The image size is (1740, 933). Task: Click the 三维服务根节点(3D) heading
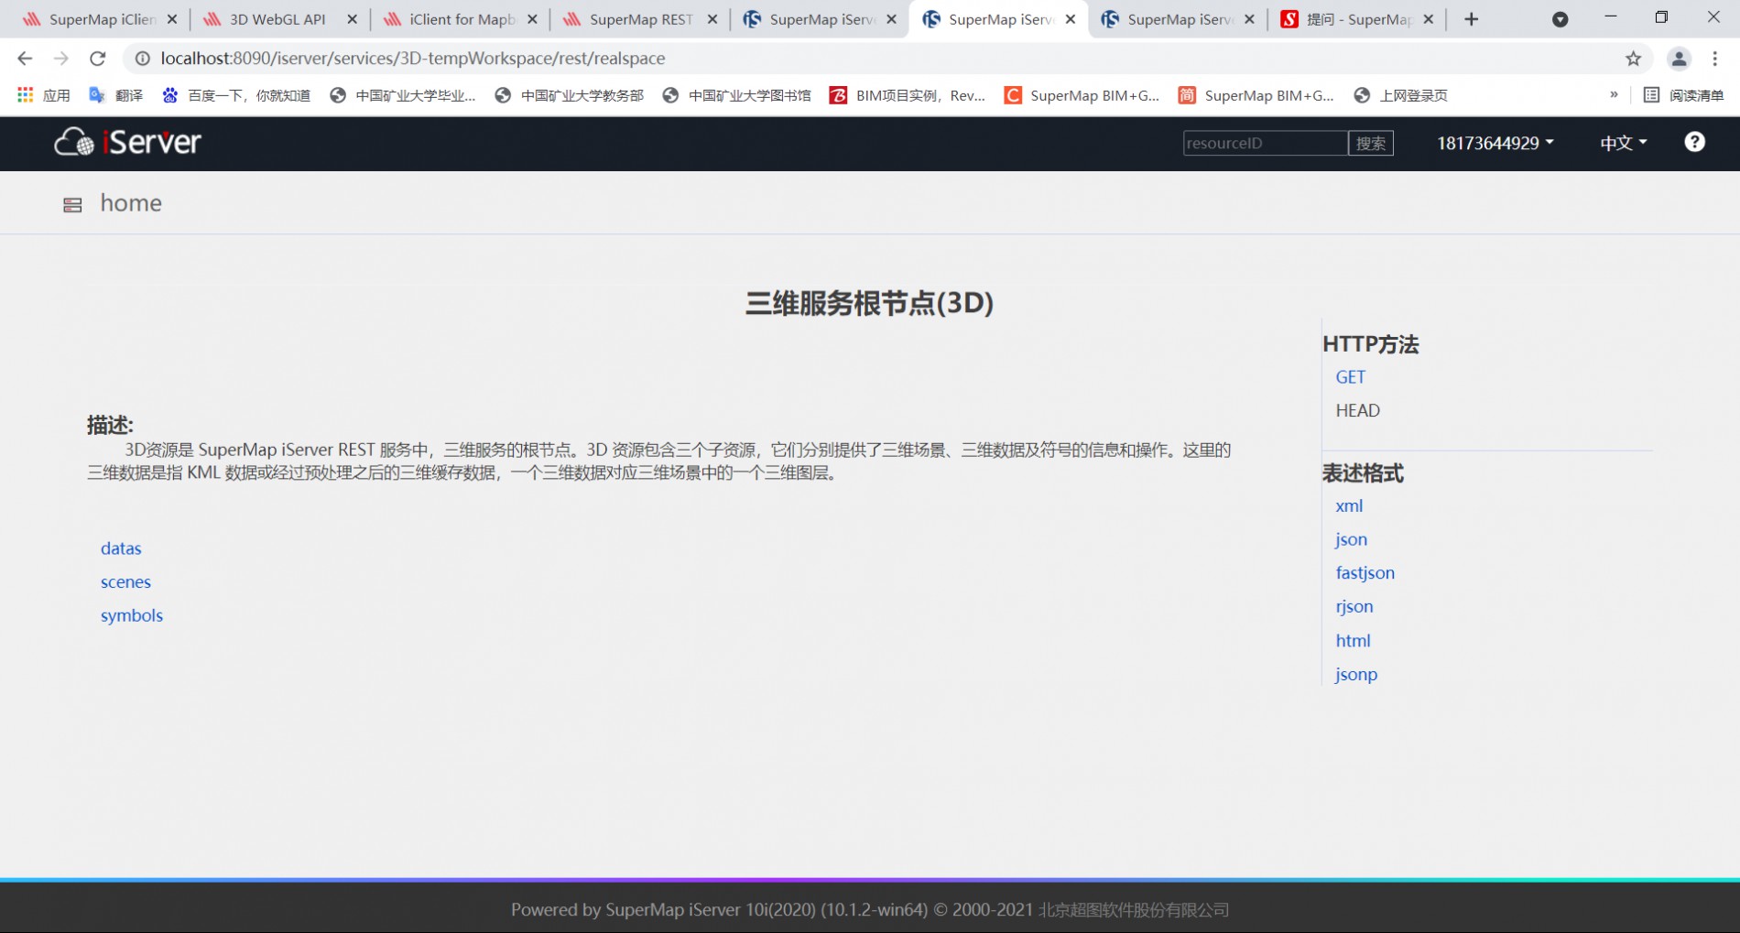[x=869, y=303]
